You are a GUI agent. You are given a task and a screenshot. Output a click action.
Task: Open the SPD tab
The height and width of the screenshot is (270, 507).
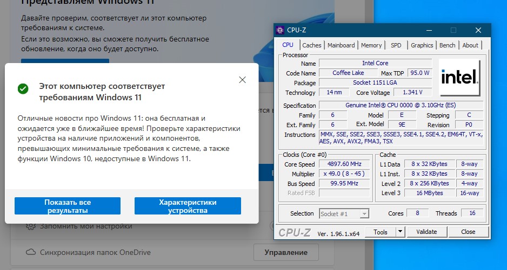coord(396,45)
